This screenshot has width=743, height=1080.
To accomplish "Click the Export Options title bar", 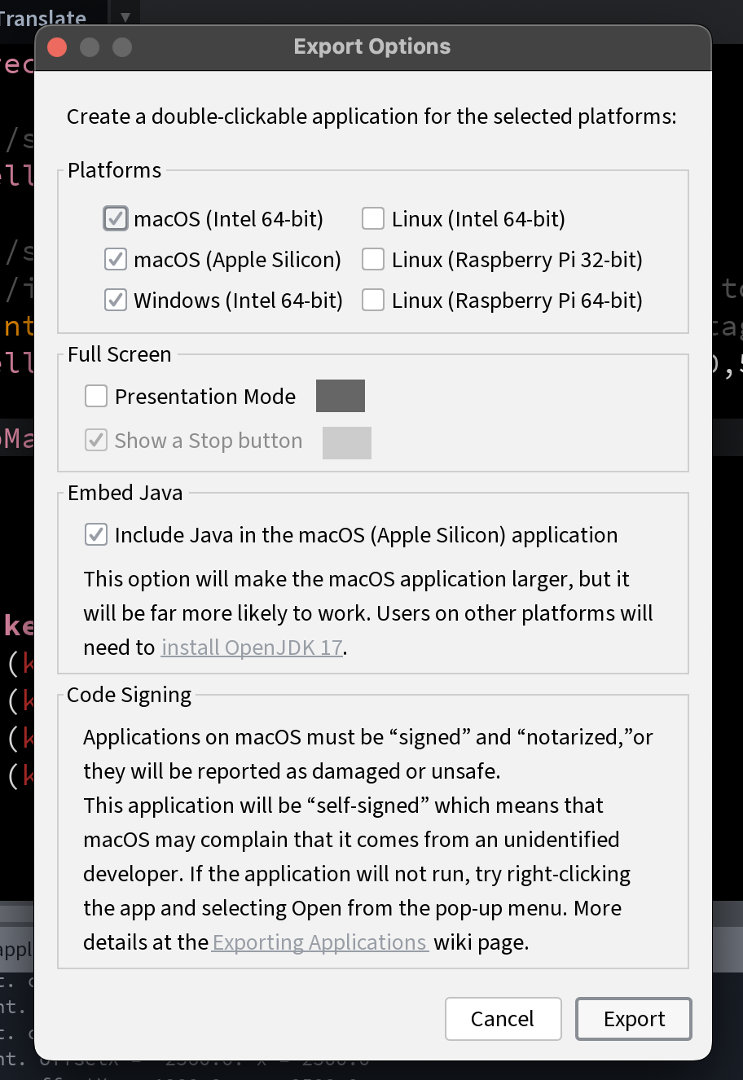I will [372, 47].
